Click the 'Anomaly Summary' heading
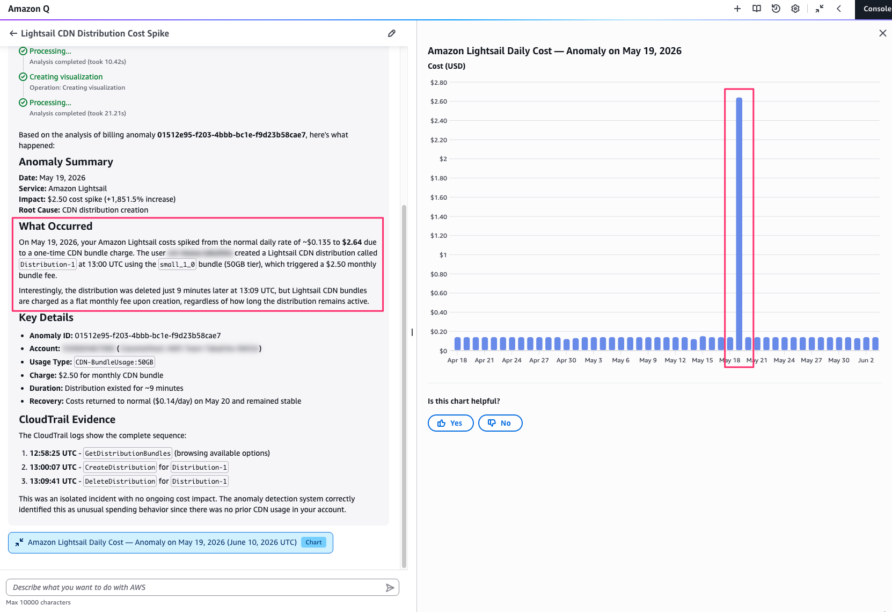Image resolution: width=892 pixels, height=612 pixels. pos(66,162)
